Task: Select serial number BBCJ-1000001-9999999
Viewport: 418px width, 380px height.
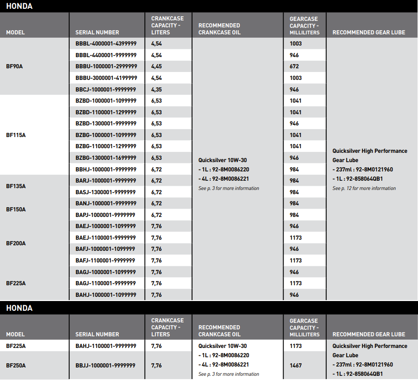Action: point(106,89)
